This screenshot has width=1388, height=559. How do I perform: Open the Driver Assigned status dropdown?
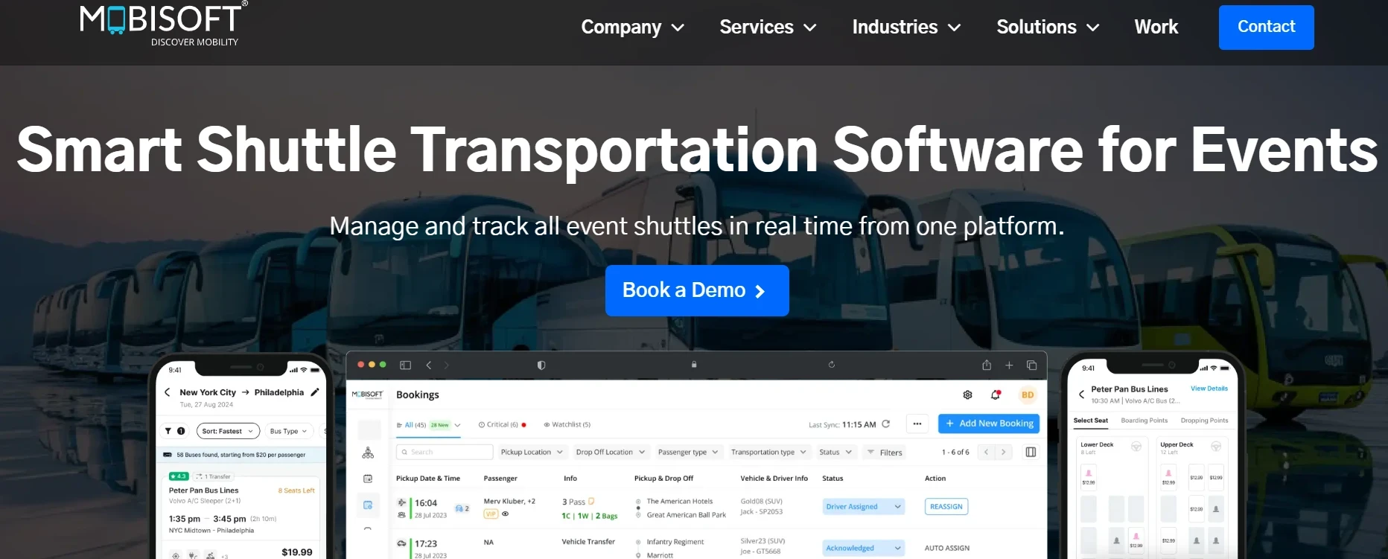[x=863, y=507]
